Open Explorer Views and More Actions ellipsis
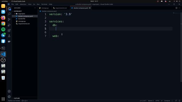Image resolution: width=182 pixels, height=102 pixels. (35, 8)
